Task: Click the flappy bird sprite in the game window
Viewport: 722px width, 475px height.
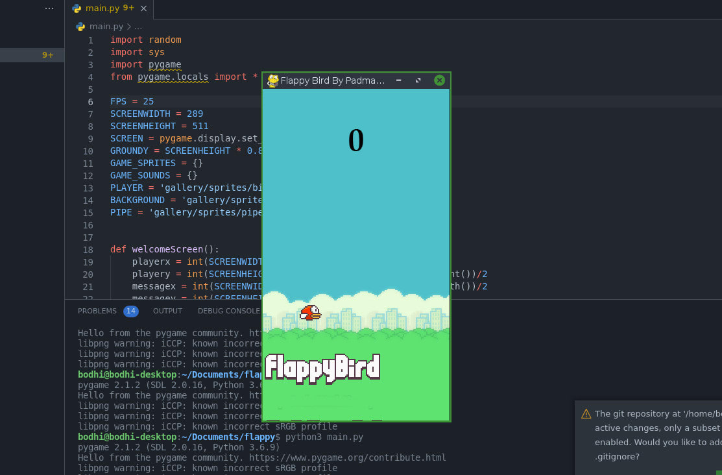Action: pyautogui.click(x=309, y=313)
